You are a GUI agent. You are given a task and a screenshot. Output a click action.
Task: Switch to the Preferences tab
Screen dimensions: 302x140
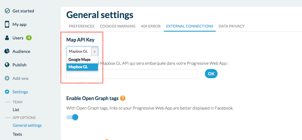tap(81, 26)
